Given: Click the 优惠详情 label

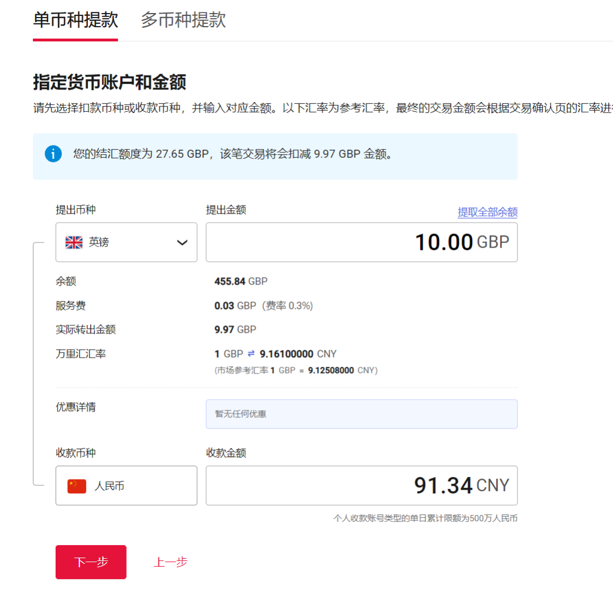Looking at the screenshot, I should coord(76,407).
